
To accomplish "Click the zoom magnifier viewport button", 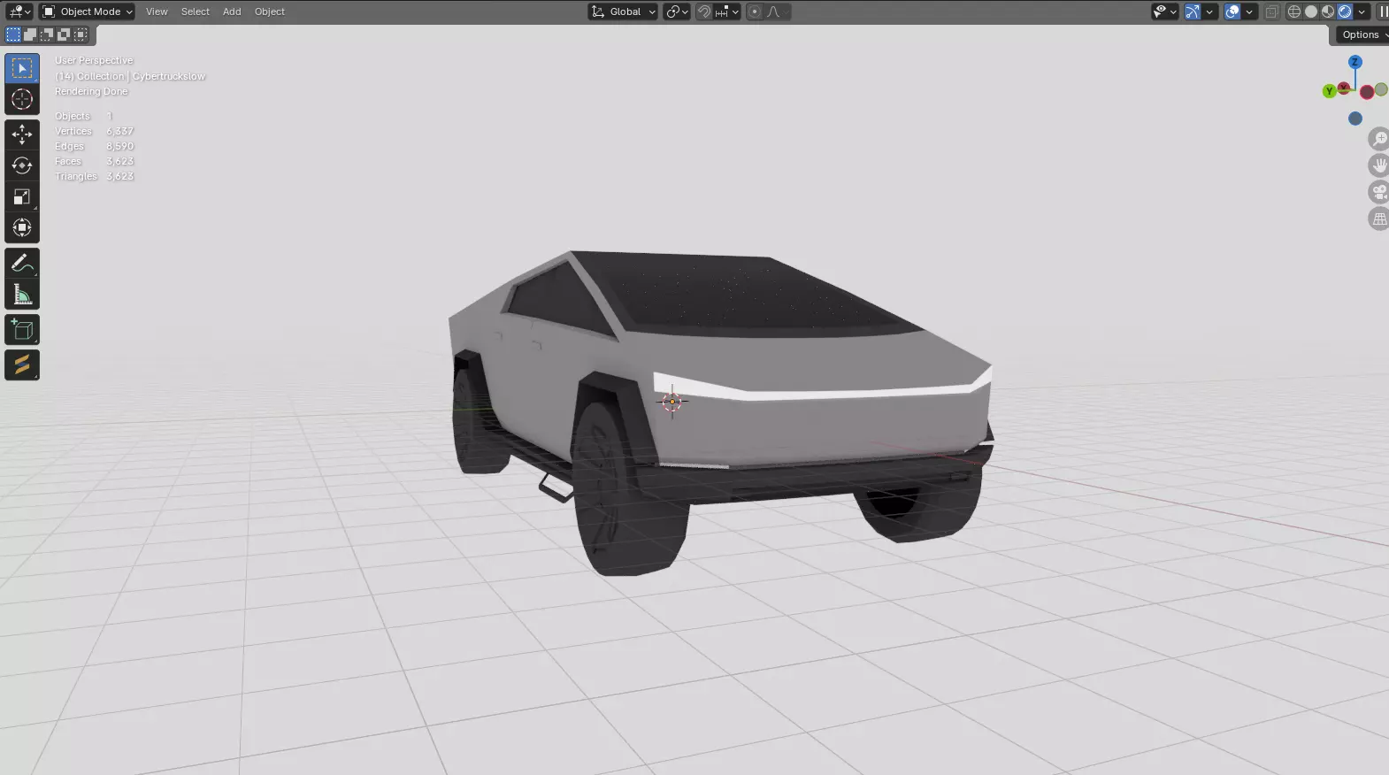I will [1379, 138].
